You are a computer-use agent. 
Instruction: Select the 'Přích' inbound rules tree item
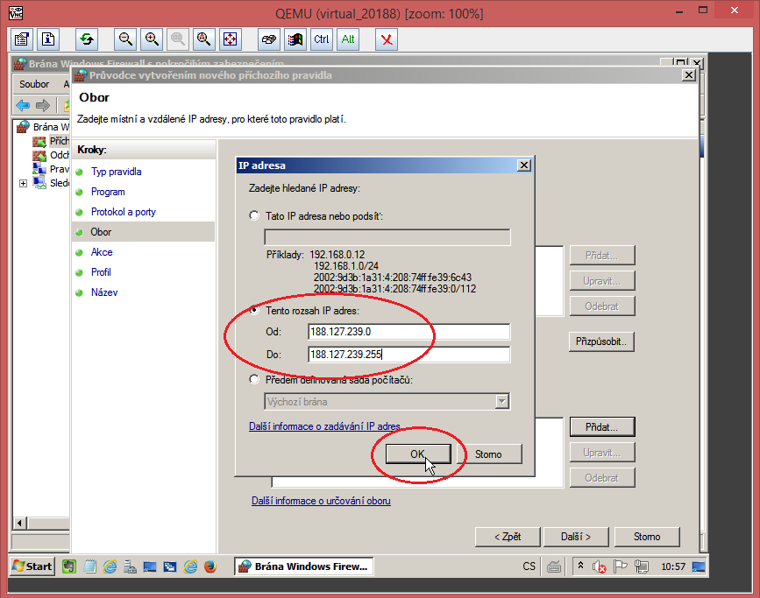[x=59, y=141]
